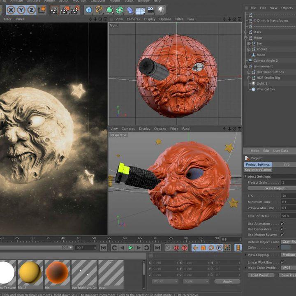Go to start of animation

(104, 247)
